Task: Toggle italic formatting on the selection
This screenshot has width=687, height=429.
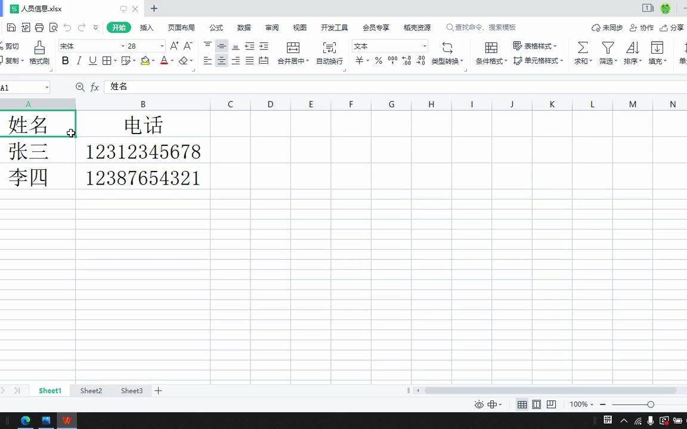Action: 79,60
